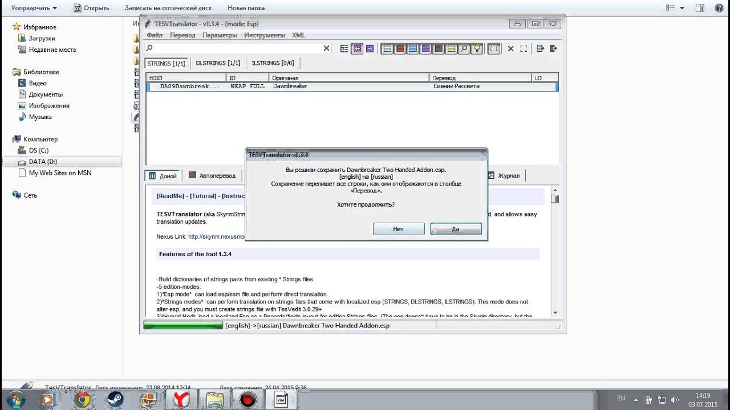730x410 pixels.
Task: Click the purple left-arrow toolbar icon
Action: coord(357,49)
